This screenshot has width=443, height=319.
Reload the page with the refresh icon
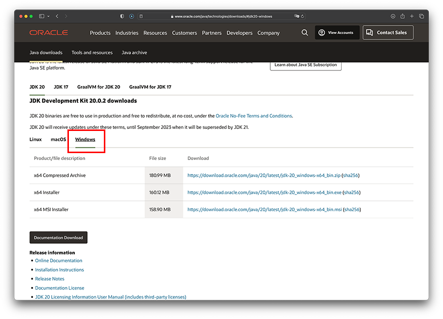point(302,16)
